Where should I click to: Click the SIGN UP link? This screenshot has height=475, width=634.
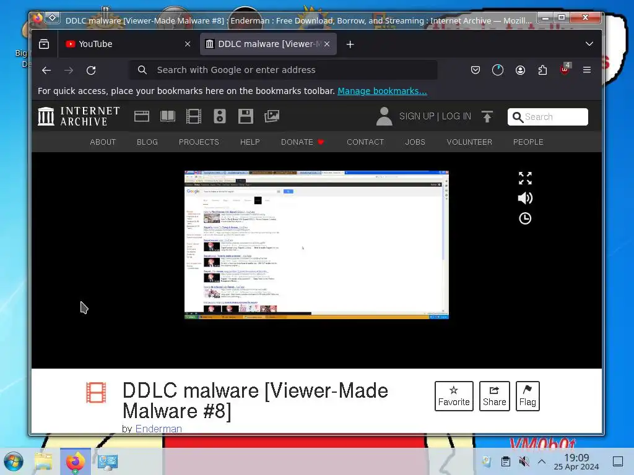417,116
